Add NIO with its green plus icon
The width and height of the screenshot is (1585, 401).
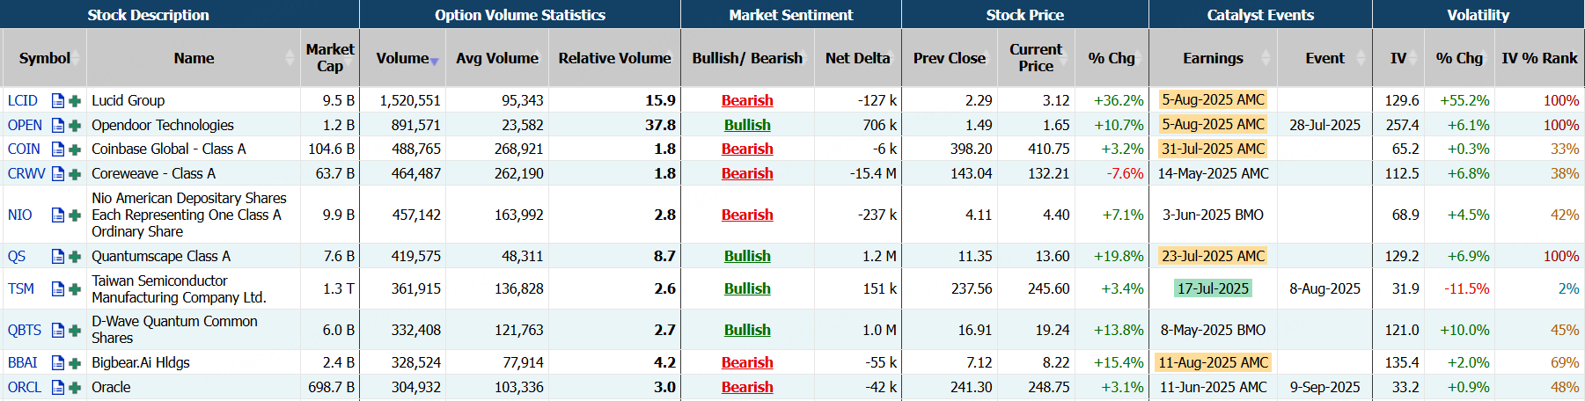click(75, 215)
